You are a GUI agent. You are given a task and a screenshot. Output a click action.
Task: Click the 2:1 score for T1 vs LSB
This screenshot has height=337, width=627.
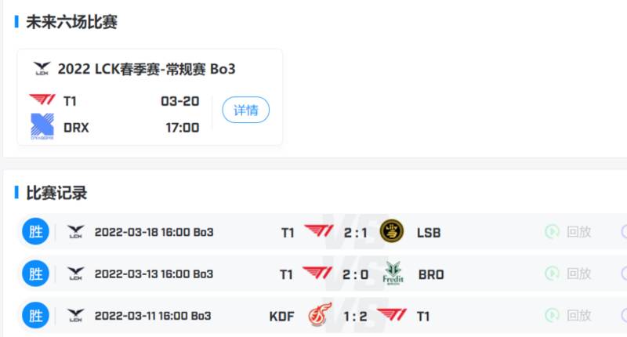(354, 232)
